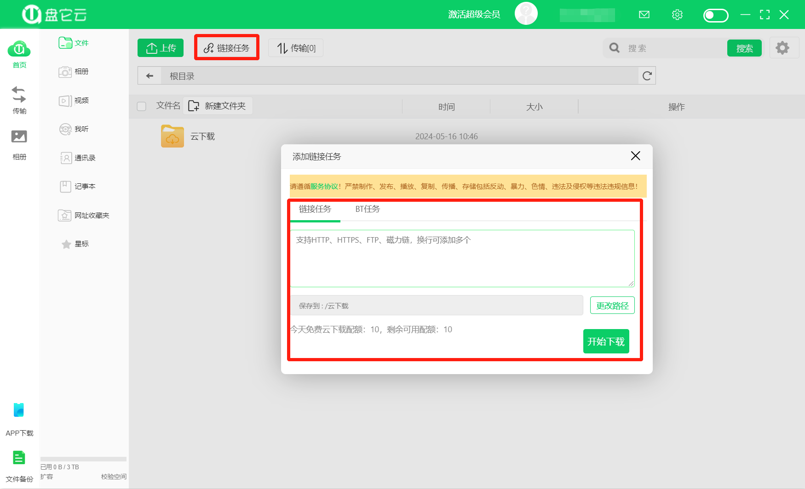Click the magnifier icon in search box
805x489 pixels.
615,48
